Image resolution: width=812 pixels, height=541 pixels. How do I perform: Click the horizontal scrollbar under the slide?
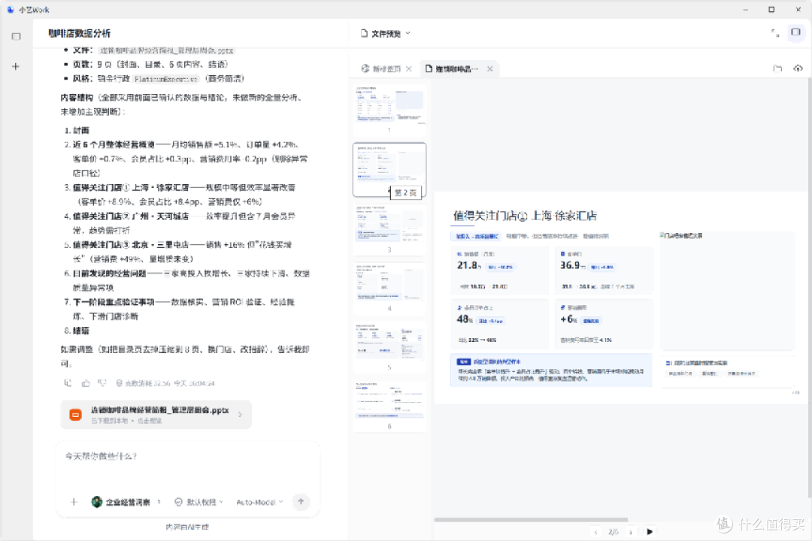click(531, 519)
